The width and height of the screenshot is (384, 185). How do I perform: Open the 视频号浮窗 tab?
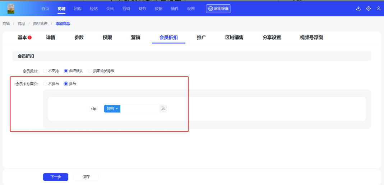pos(311,38)
